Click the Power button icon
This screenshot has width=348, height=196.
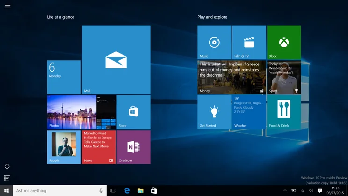7,166
